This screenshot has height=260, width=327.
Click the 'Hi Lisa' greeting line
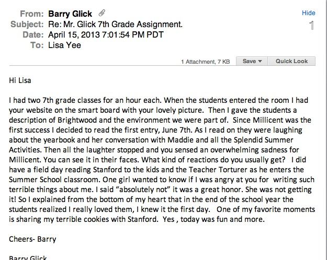click(20, 80)
